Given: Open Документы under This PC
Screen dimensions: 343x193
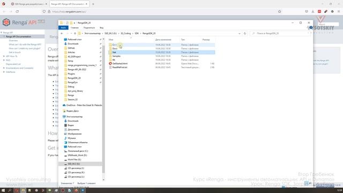Looking at the screenshot, I should (73, 130).
